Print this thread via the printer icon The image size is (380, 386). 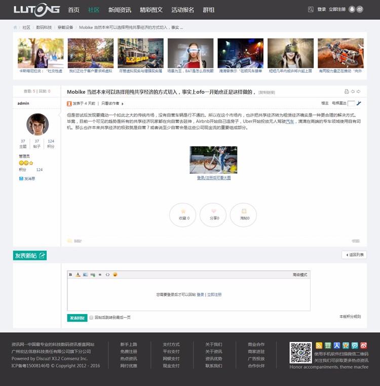(x=347, y=92)
